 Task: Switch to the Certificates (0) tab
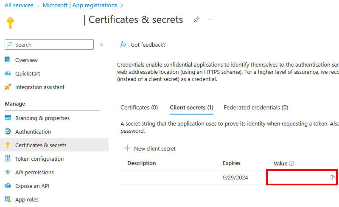(x=139, y=107)
